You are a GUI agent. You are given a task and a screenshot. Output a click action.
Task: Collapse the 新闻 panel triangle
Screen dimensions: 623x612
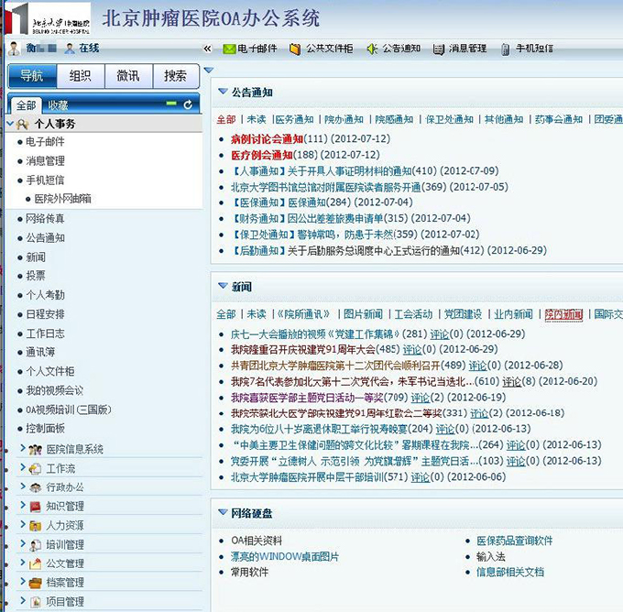(x=223, y=286)
